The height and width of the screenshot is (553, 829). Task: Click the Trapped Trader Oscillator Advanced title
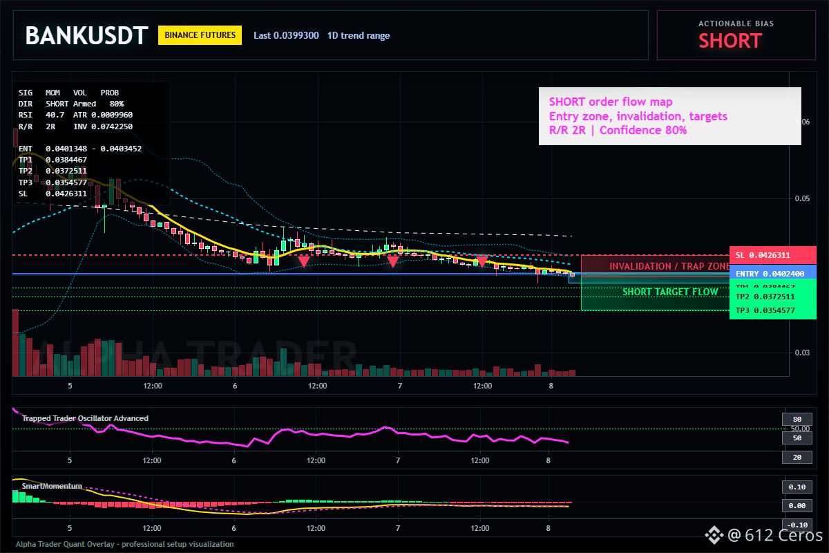85,418
